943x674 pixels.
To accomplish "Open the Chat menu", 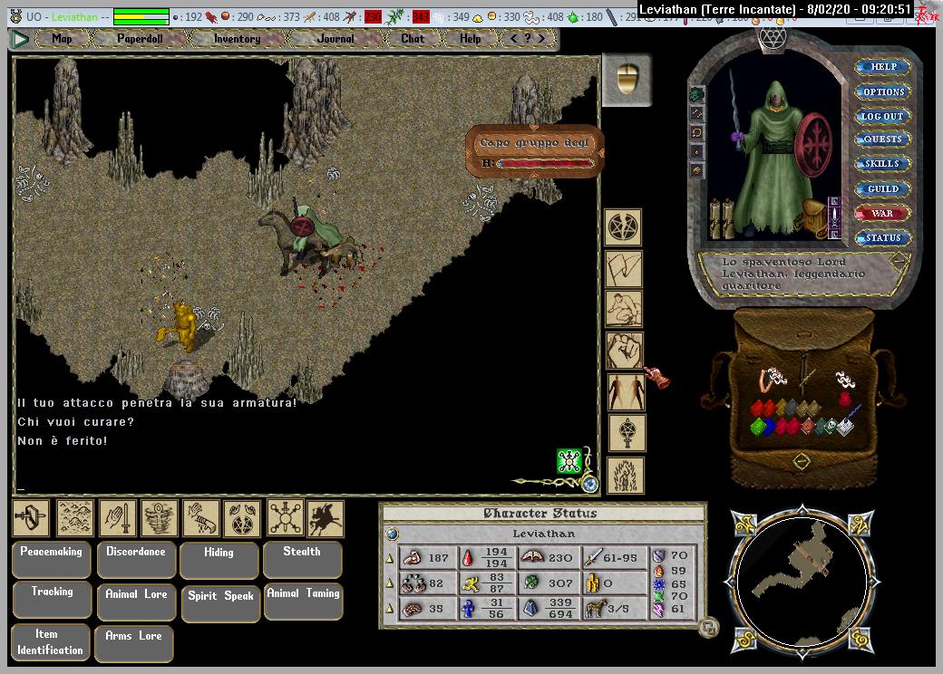I will (x=413, y=38).
